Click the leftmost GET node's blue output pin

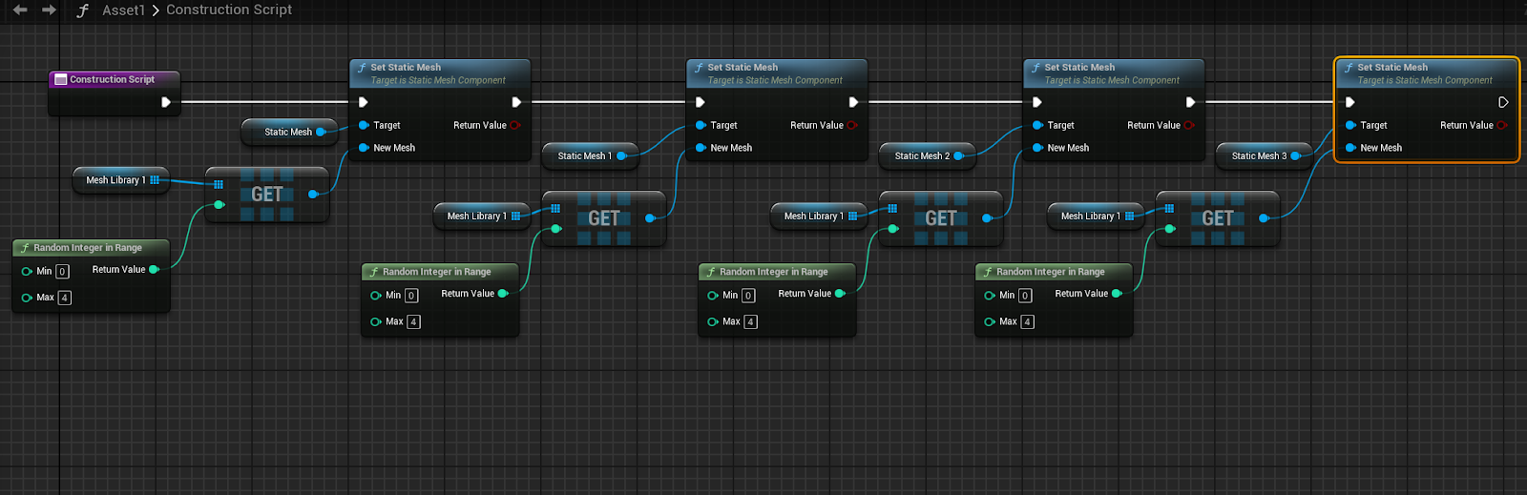click(313, 194)
